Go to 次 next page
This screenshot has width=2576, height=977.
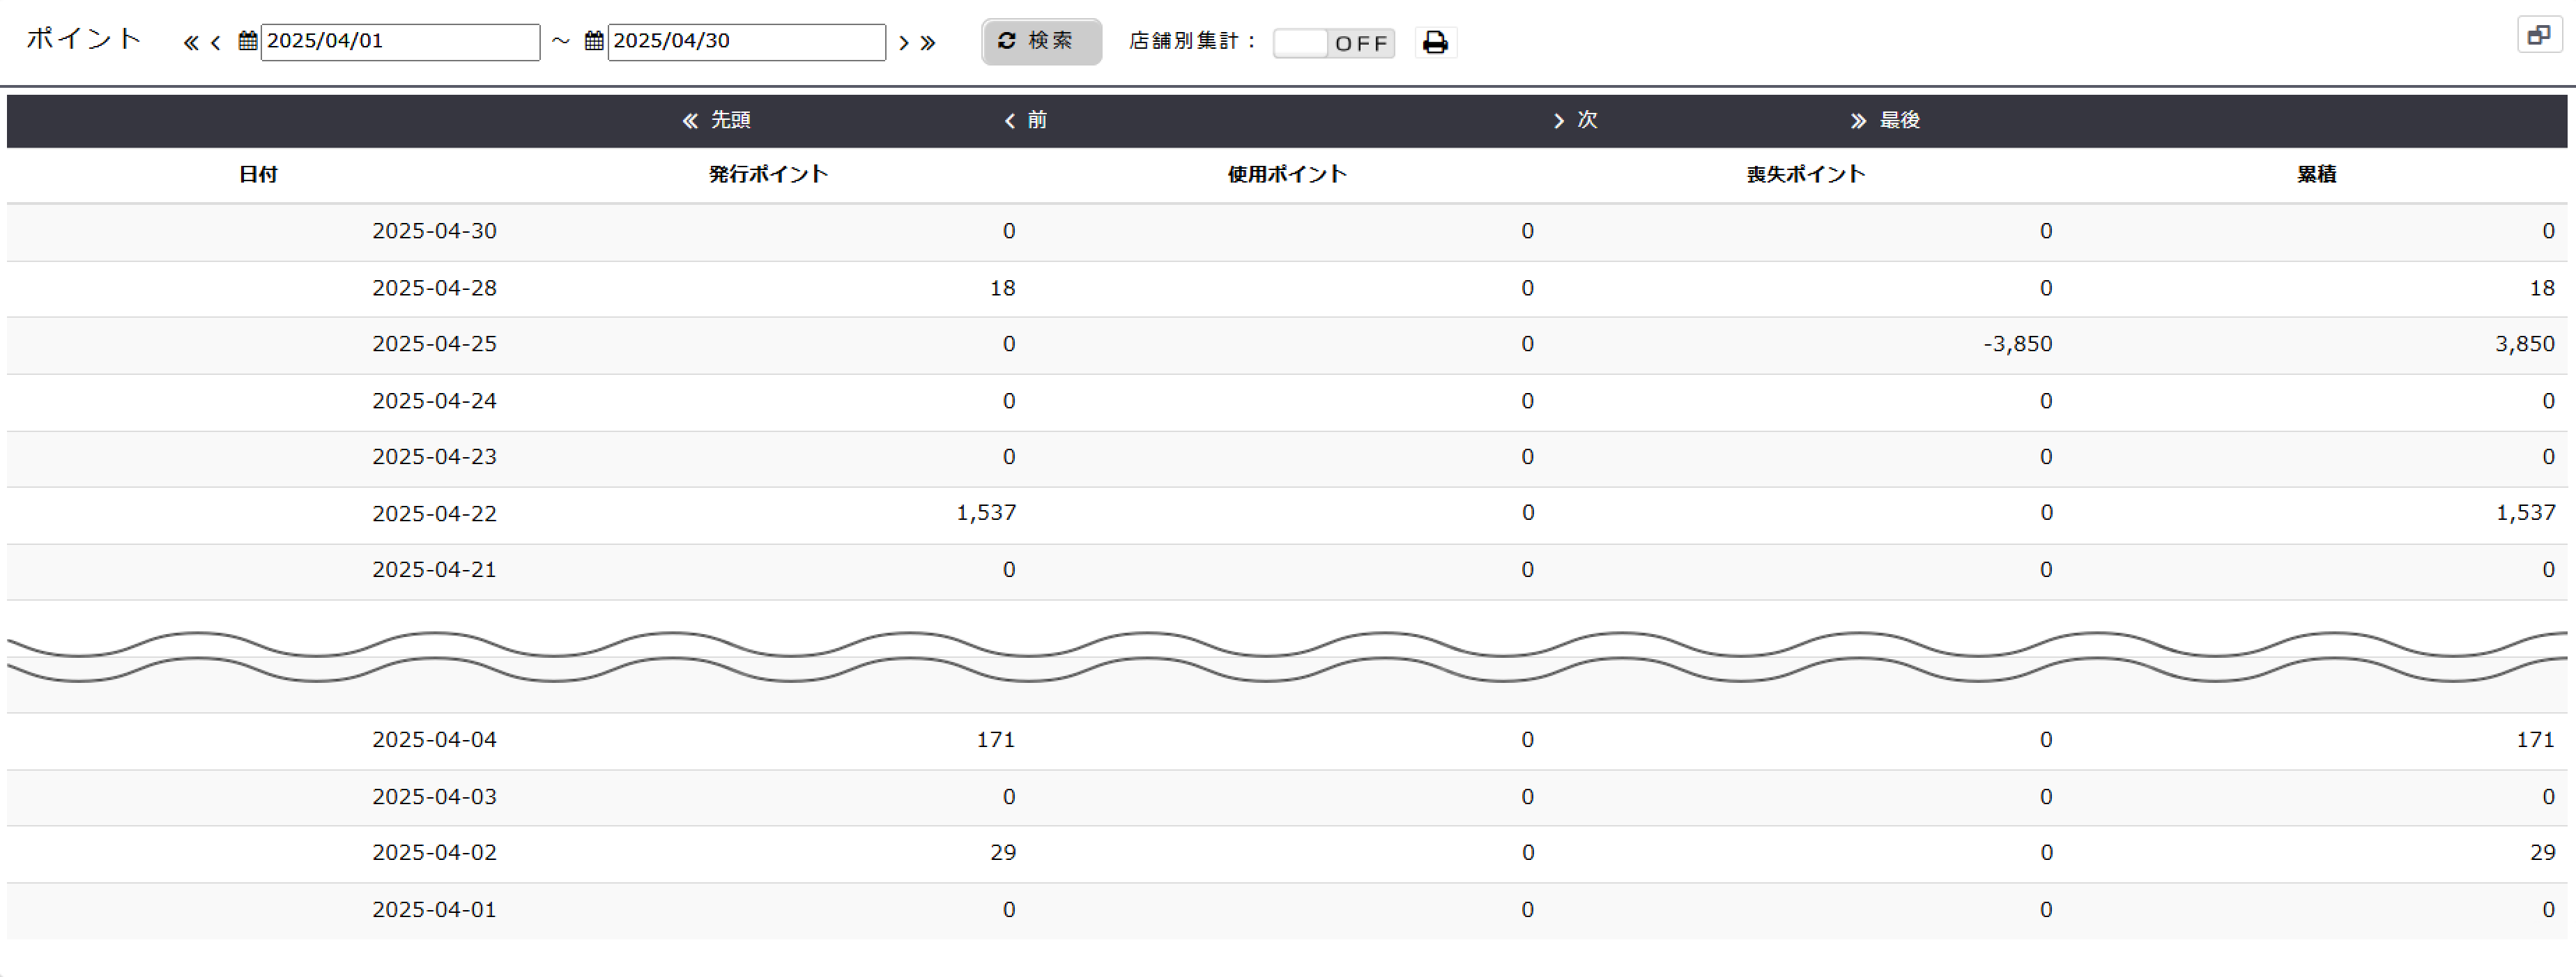pyautogui.click(x=1575, y=120)
